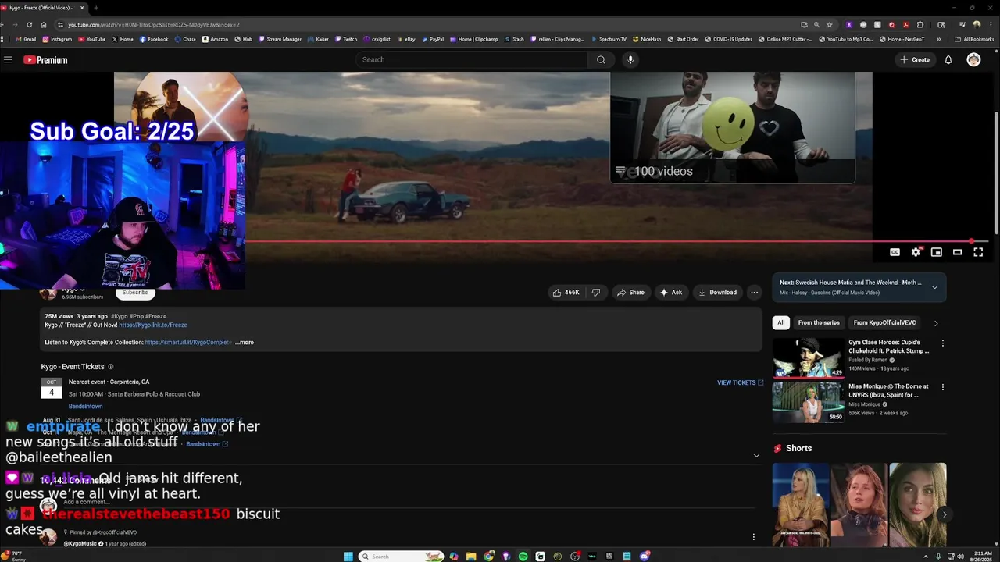Open PayPal bookmark
The width and height of the screenshot is (1000, 562).
click(433, 39)
